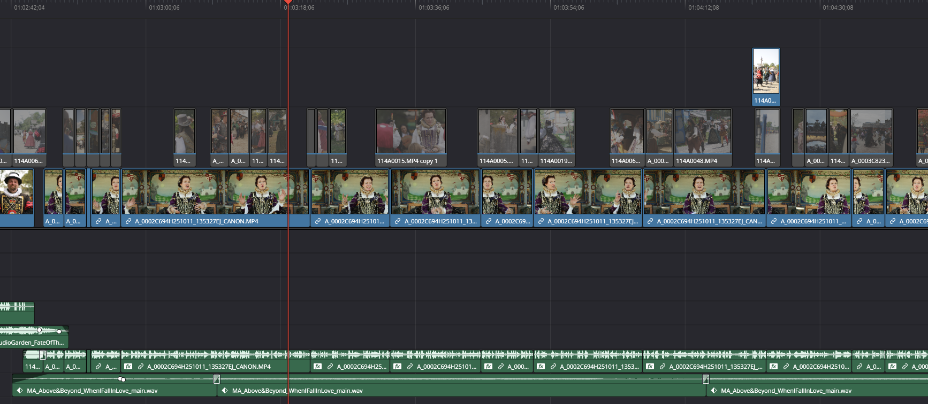This screenshot has height=404, width=928.
Task: Click link icon on audio clip A_0002C694H251011_135327EJ_...
Action: click(663, 367)
